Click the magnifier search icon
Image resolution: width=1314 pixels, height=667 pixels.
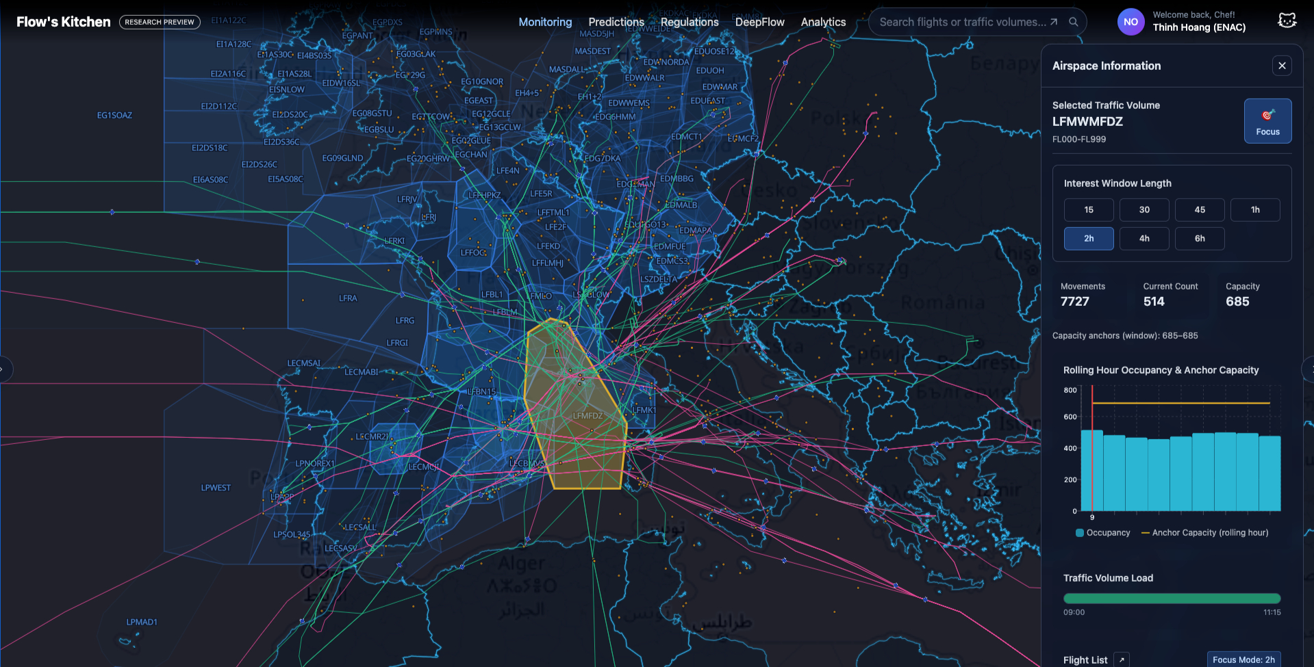1074,22
